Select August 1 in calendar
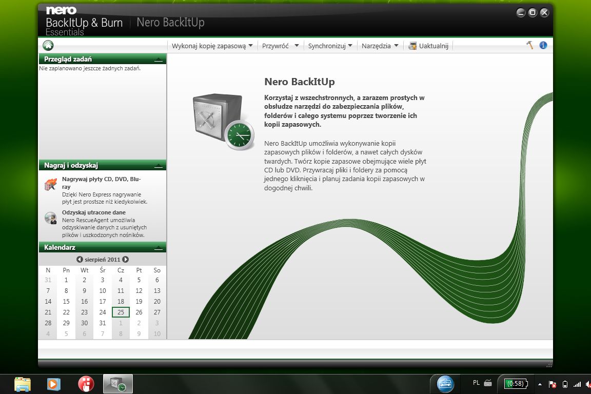Image resolution: width=591 pixels, height=394 pixels. tap(66, 280)
